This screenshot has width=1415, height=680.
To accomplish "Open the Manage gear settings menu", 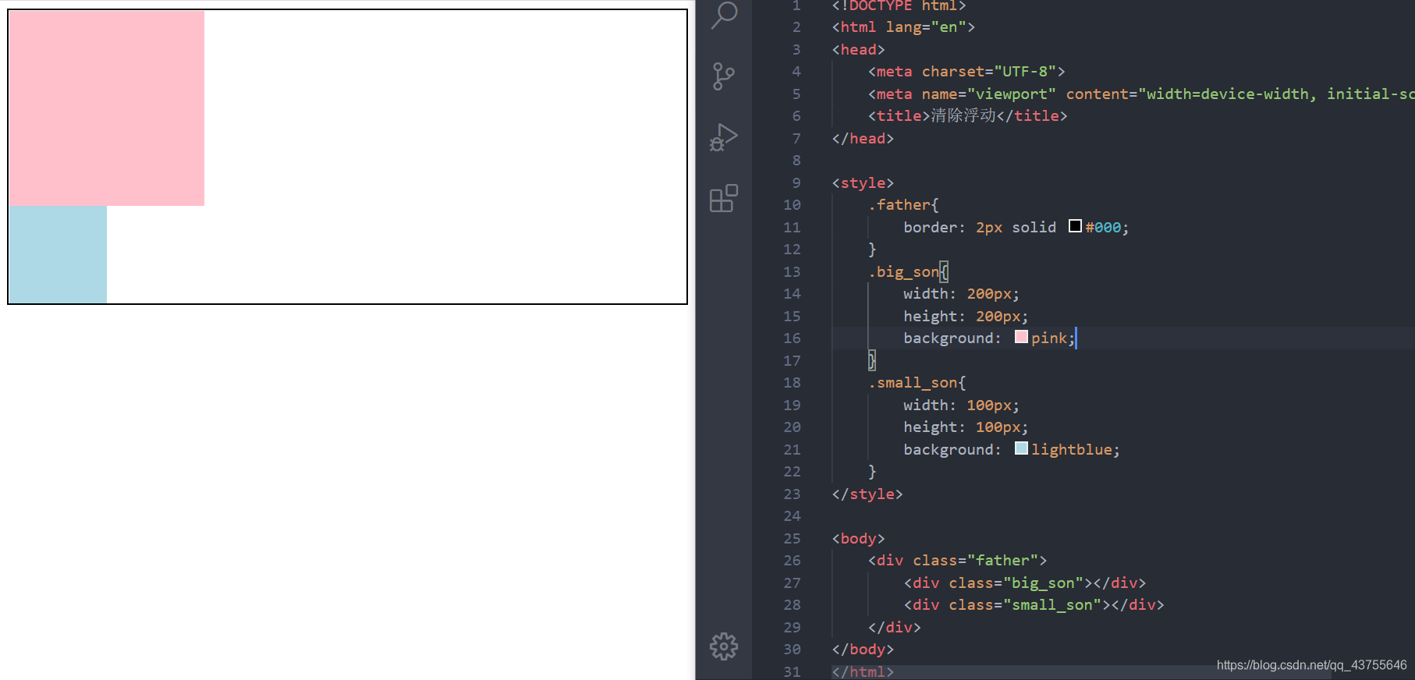I will (x=724, y=646).
